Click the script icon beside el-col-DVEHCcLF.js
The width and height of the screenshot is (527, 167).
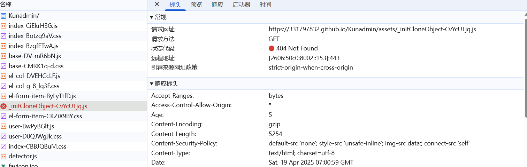3,76
